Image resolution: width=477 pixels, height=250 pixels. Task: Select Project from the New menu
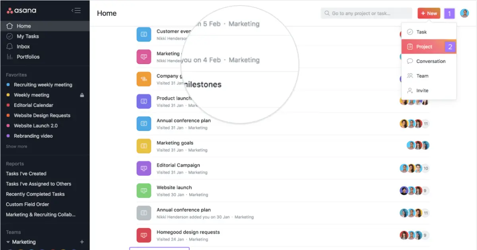(424, 47)
